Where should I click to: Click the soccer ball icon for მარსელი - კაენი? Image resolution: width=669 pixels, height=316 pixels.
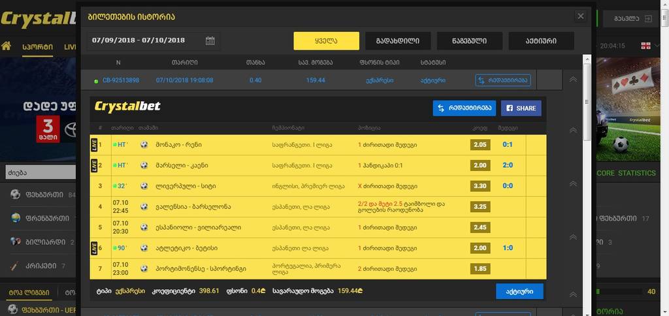(144, 165)
